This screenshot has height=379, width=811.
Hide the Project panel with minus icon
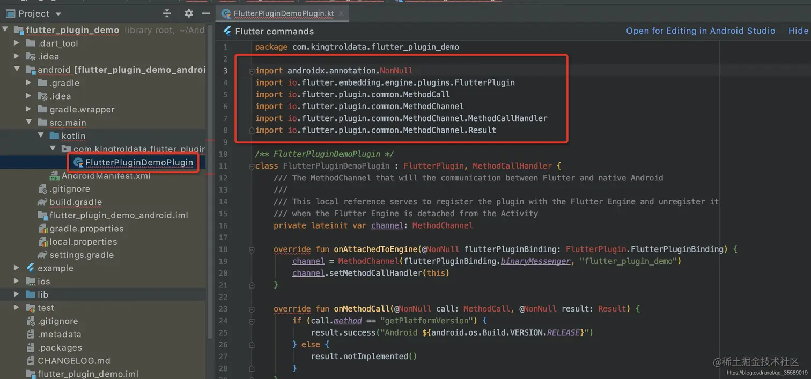pos(206,13)
